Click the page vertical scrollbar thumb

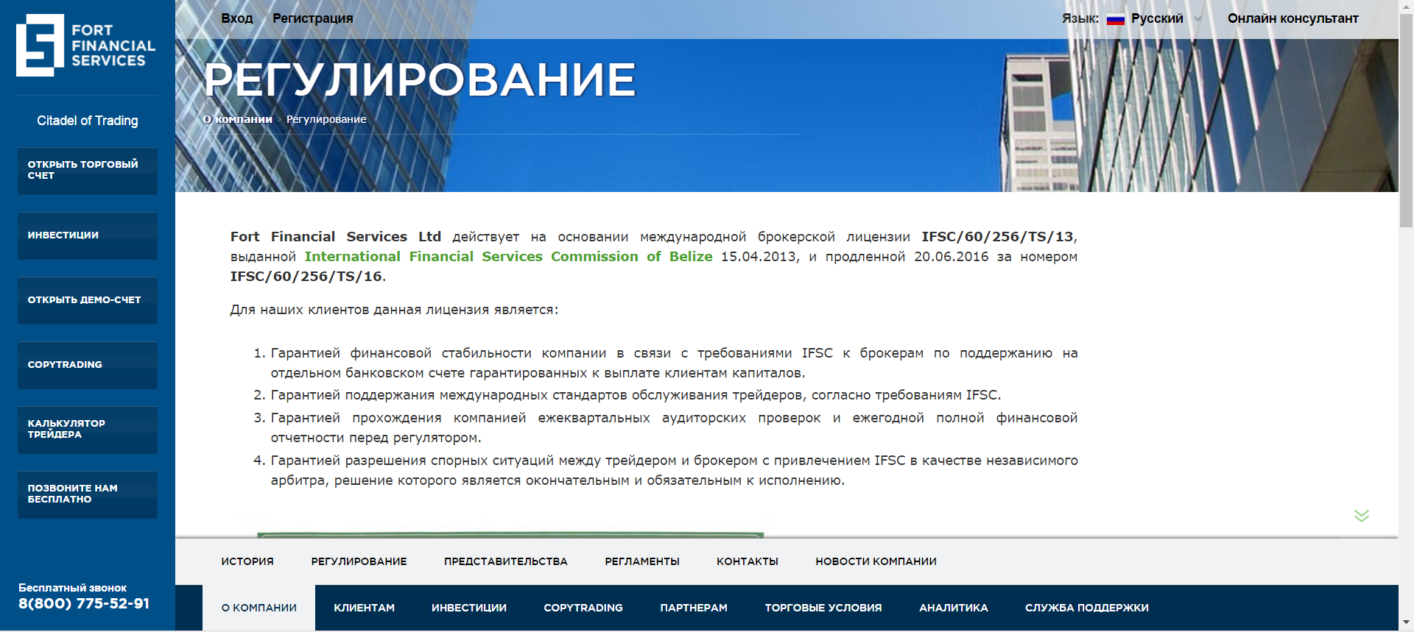point(1406,120)
